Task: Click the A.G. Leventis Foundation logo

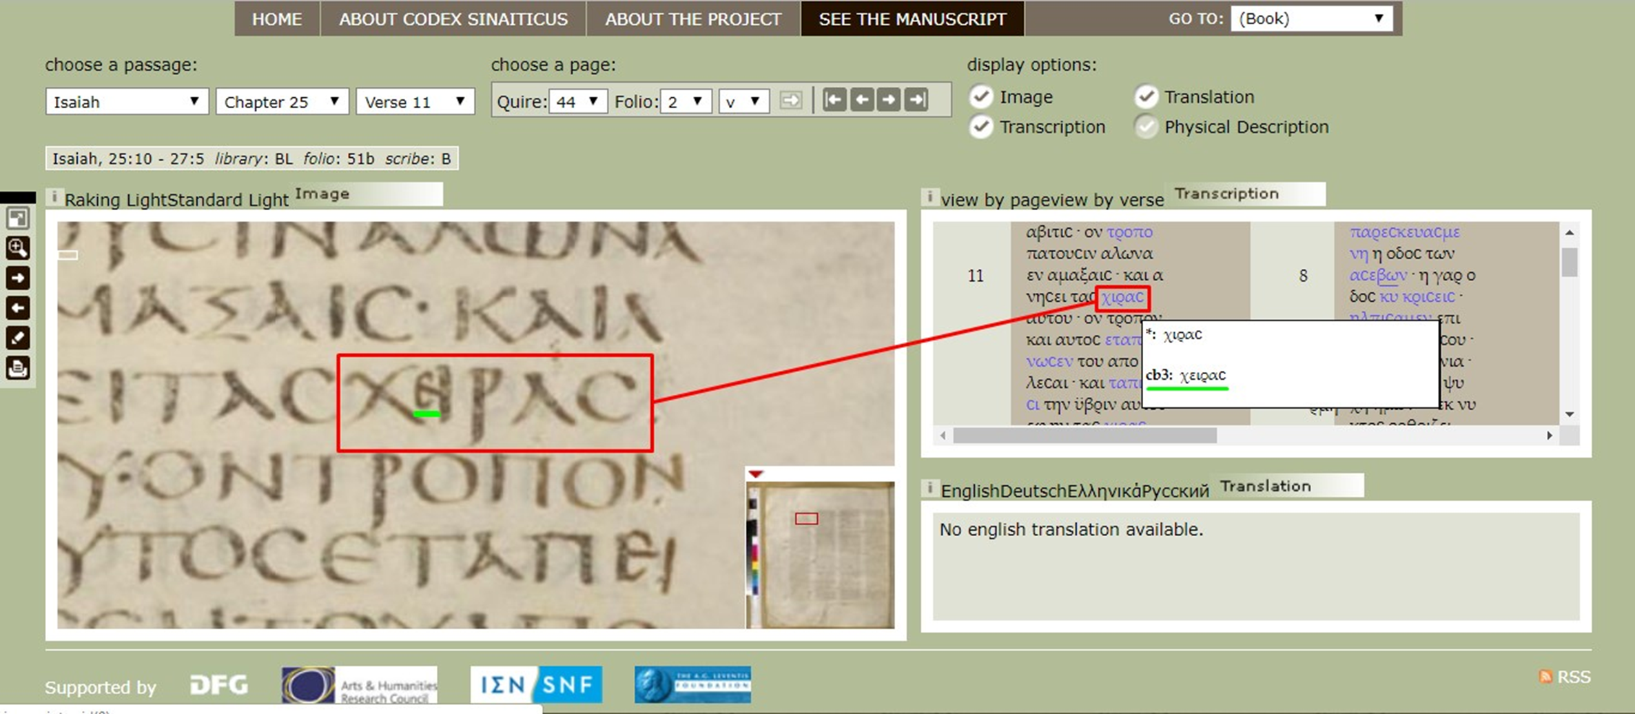Action: click(693, 685)
